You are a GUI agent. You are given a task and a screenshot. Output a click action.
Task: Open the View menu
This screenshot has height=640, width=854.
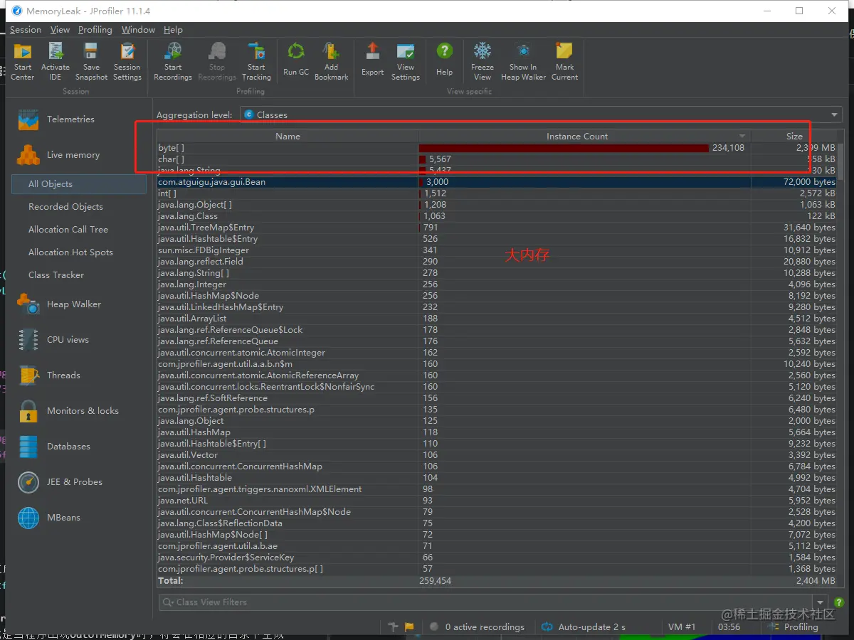(x=60, y=30)
